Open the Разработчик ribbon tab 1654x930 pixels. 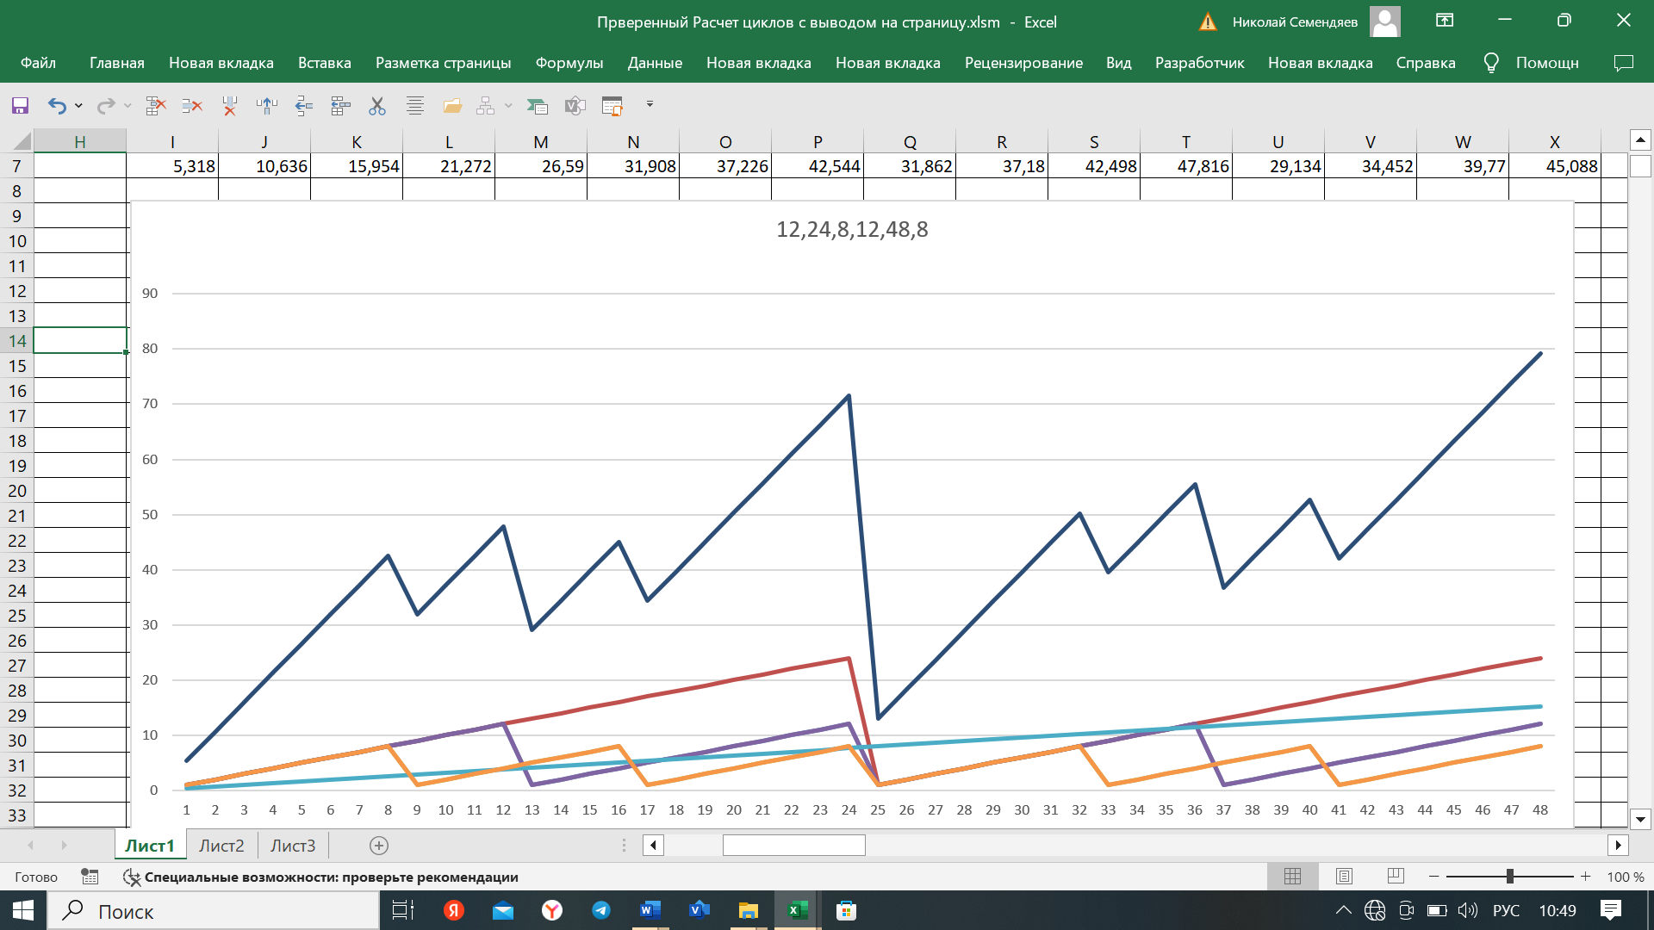(x=1199, y=63)
